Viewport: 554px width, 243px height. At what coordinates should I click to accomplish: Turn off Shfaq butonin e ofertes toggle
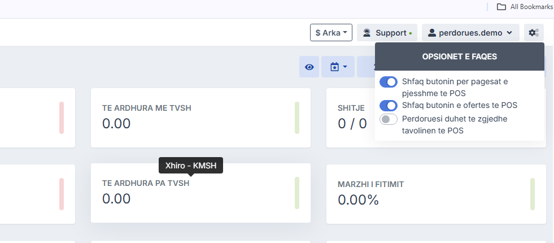(x=389, y=106)
